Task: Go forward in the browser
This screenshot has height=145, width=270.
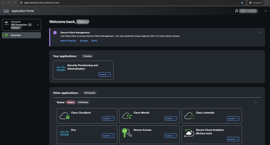Action: click(9, 3)
